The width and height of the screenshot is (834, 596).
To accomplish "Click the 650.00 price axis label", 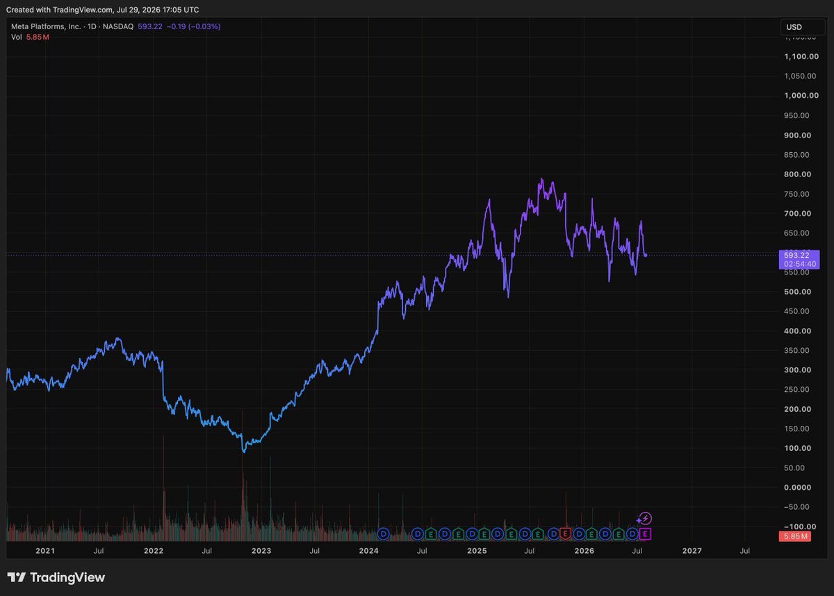I will tap(797, 233).
